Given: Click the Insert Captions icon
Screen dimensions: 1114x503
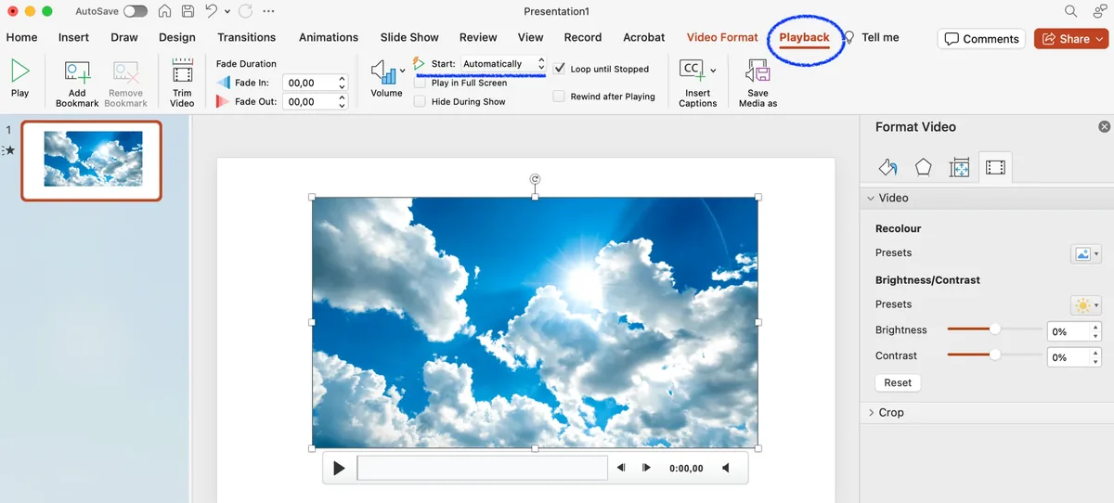Looking at the screenshot, I should click(x=693, y=71).
